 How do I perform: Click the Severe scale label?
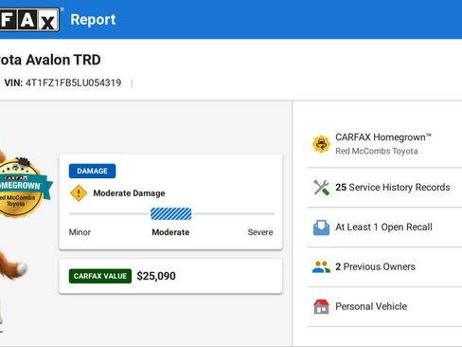tap(260, 232)
